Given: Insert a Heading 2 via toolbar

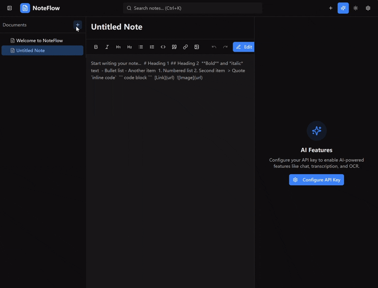Looking at the screenshot, I should (x=129, y=47).
